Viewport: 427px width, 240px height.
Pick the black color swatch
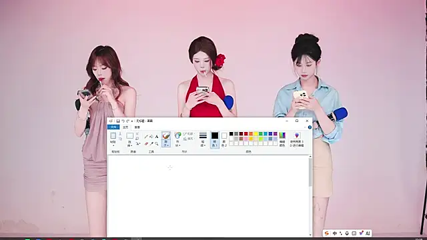click(x=232, y=133)
